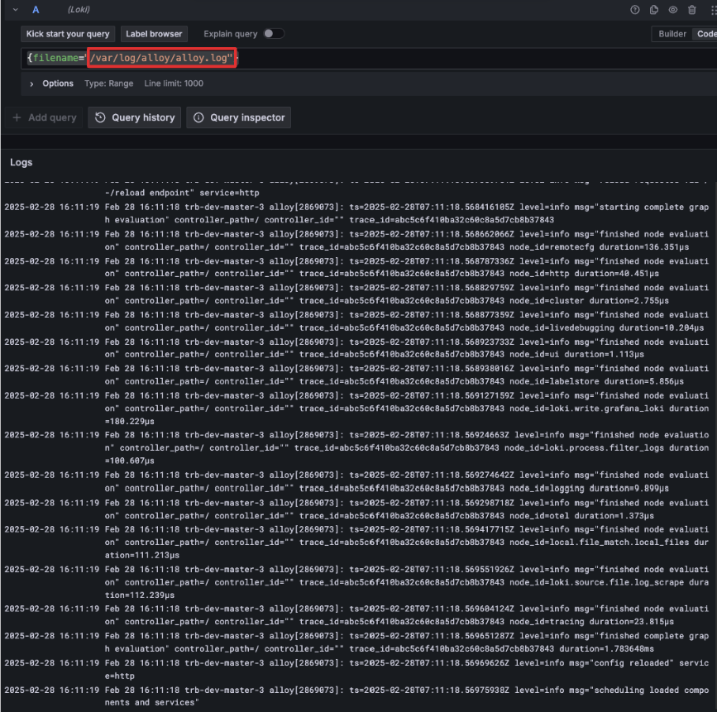Open log line with node_id=logging
The height and width of the screenshot is (712, 717).
[356, 481]
